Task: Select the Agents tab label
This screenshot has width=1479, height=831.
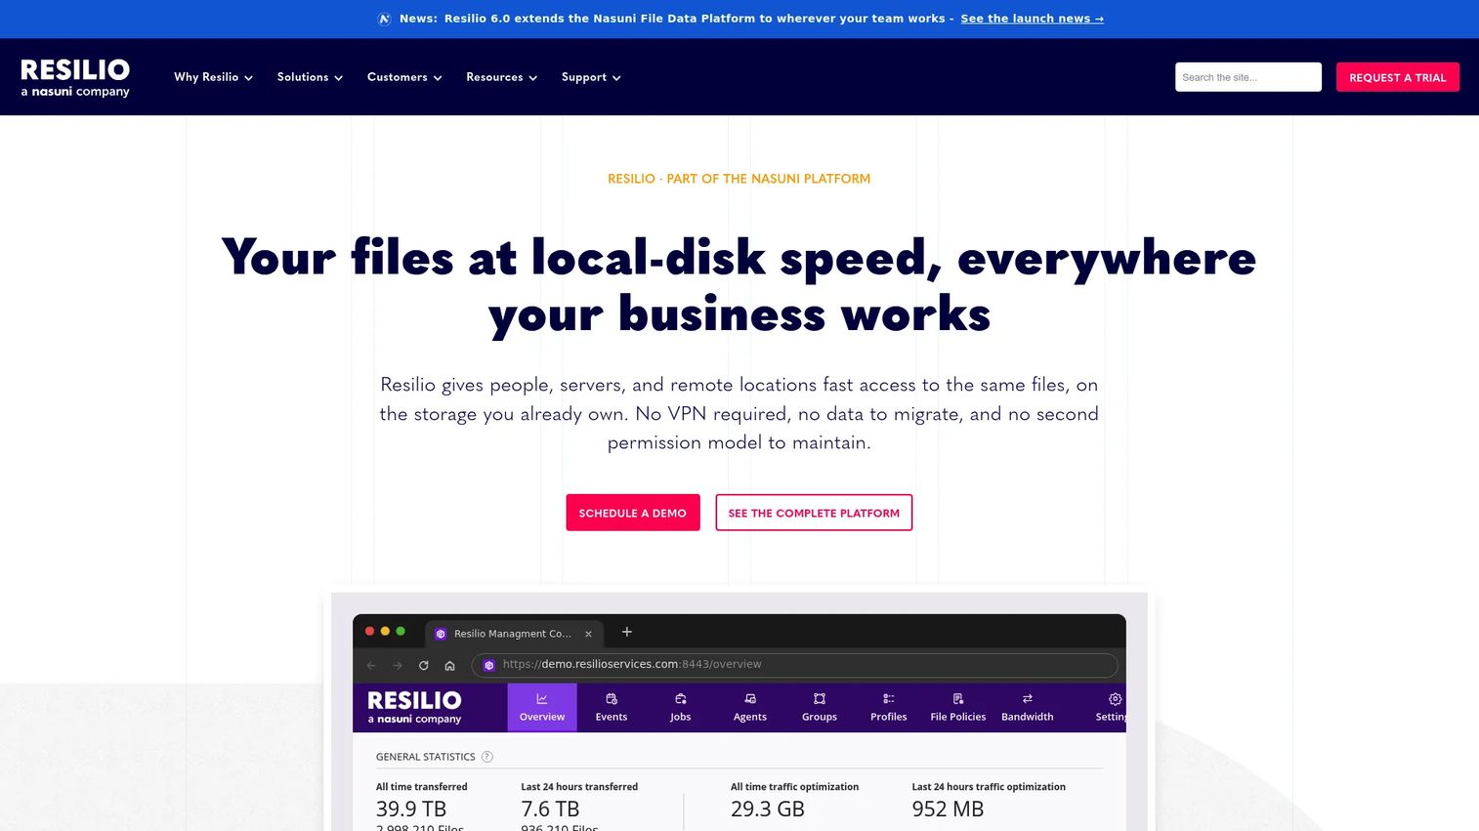Action: [750, 717]
